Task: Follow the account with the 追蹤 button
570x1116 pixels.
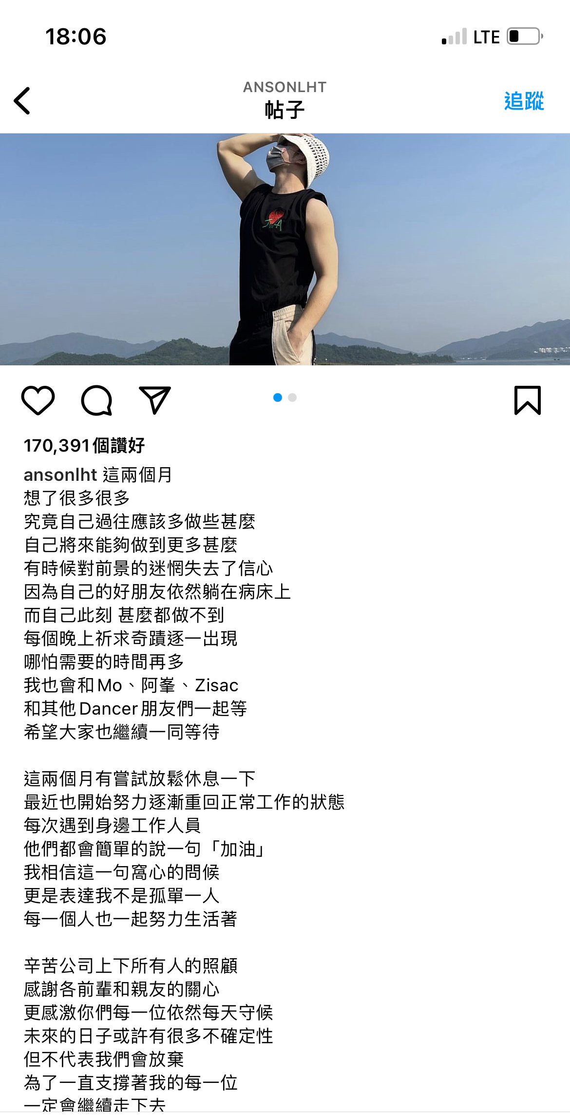Action: (524, 101)
